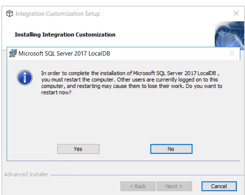Viewport: 245px width, 195px height.
Task: Click the SQL Server installer icon in dialog title
Action: point(13,53)
